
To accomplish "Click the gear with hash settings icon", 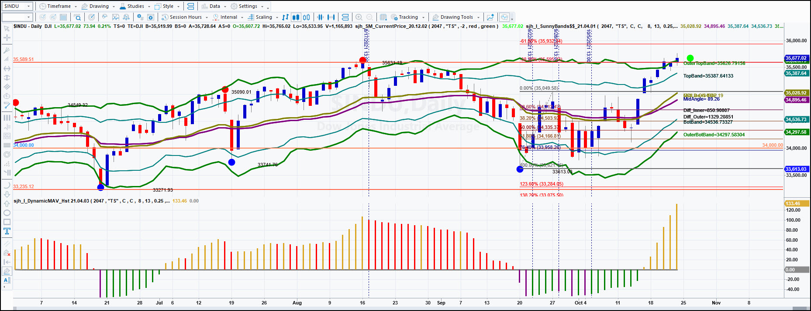I will (x=140, y=17).
